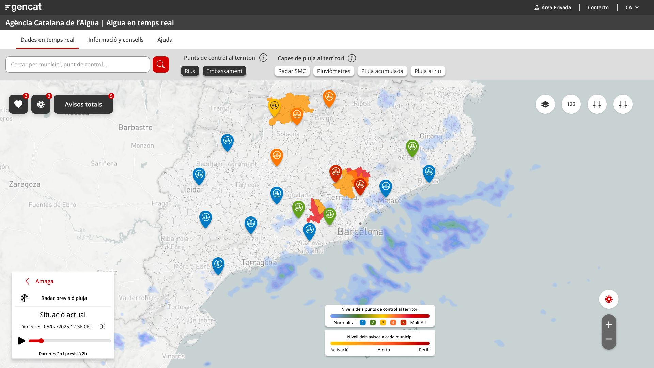
Task: Select the blue marker near Lleida
Action: coord(199,175)
